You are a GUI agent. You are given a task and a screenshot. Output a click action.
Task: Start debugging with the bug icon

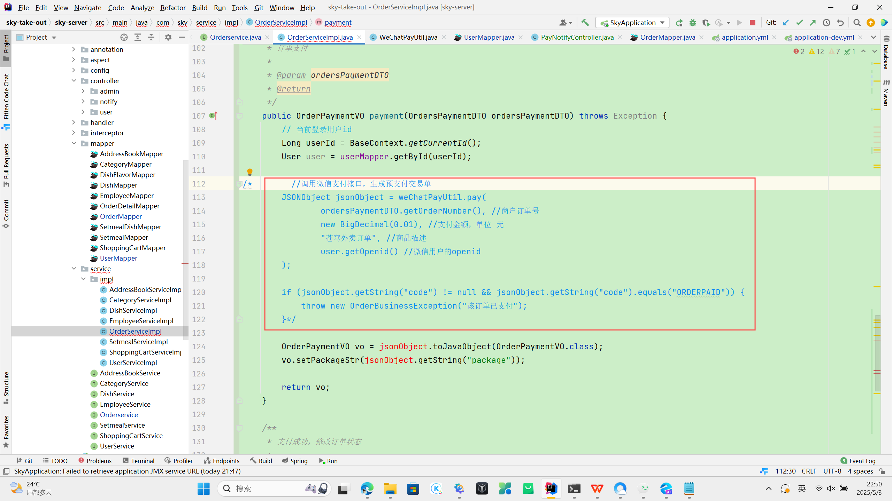tap(692, 23)
